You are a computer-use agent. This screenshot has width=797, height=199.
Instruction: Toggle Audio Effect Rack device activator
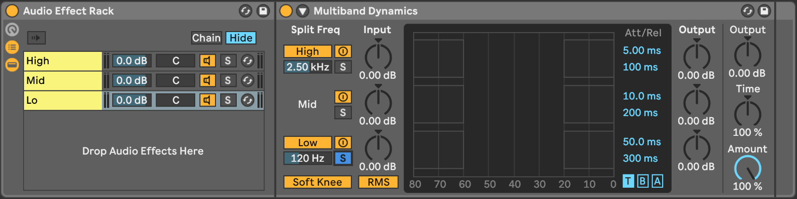coord(12,11)
